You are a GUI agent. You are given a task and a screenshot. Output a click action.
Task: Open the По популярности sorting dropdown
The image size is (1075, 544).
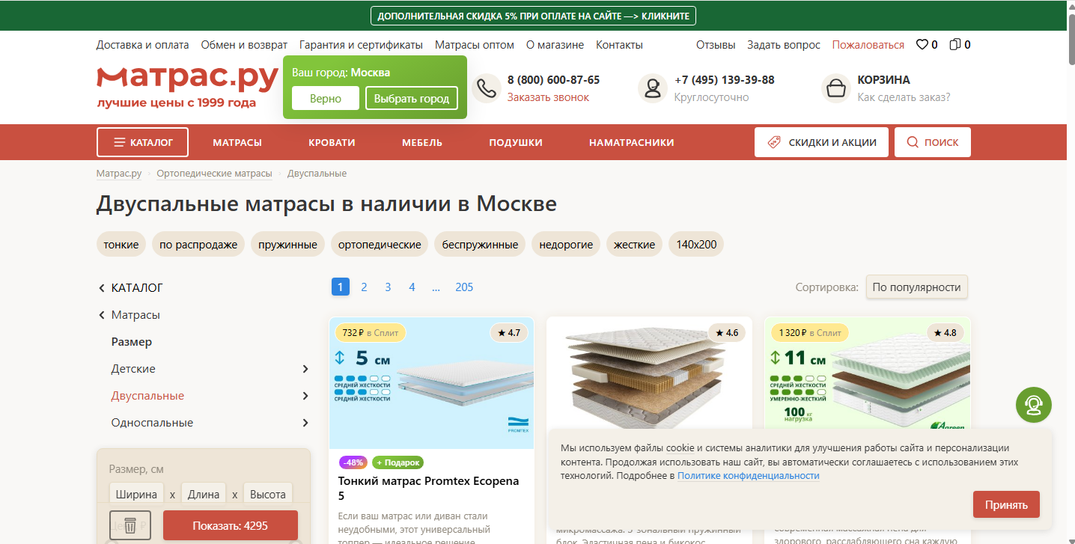916,287
